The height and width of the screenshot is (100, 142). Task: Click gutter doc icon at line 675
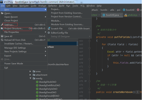point(86,81)
